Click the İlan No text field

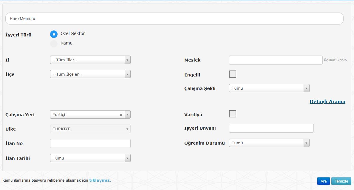click(x=90, y=143)
